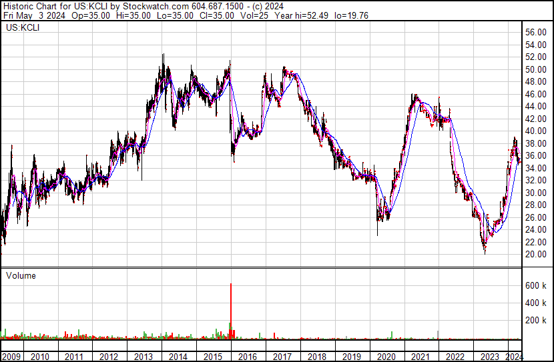This screenshot has height=362, width=554.
Task: Click the 2023 price low near 20
Action: pos(485,251)
